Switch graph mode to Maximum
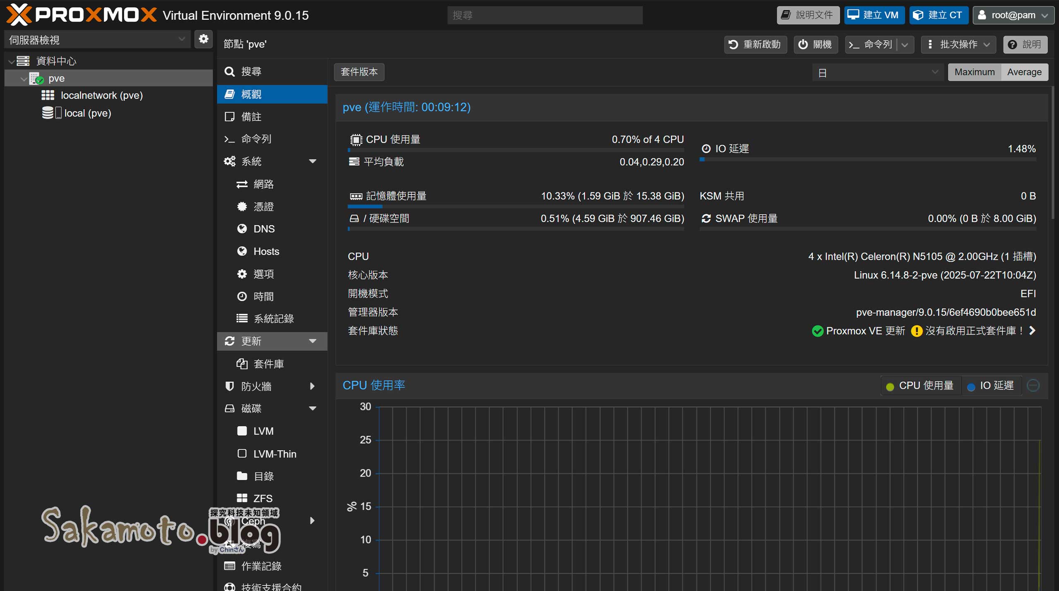 click(974, 72)
